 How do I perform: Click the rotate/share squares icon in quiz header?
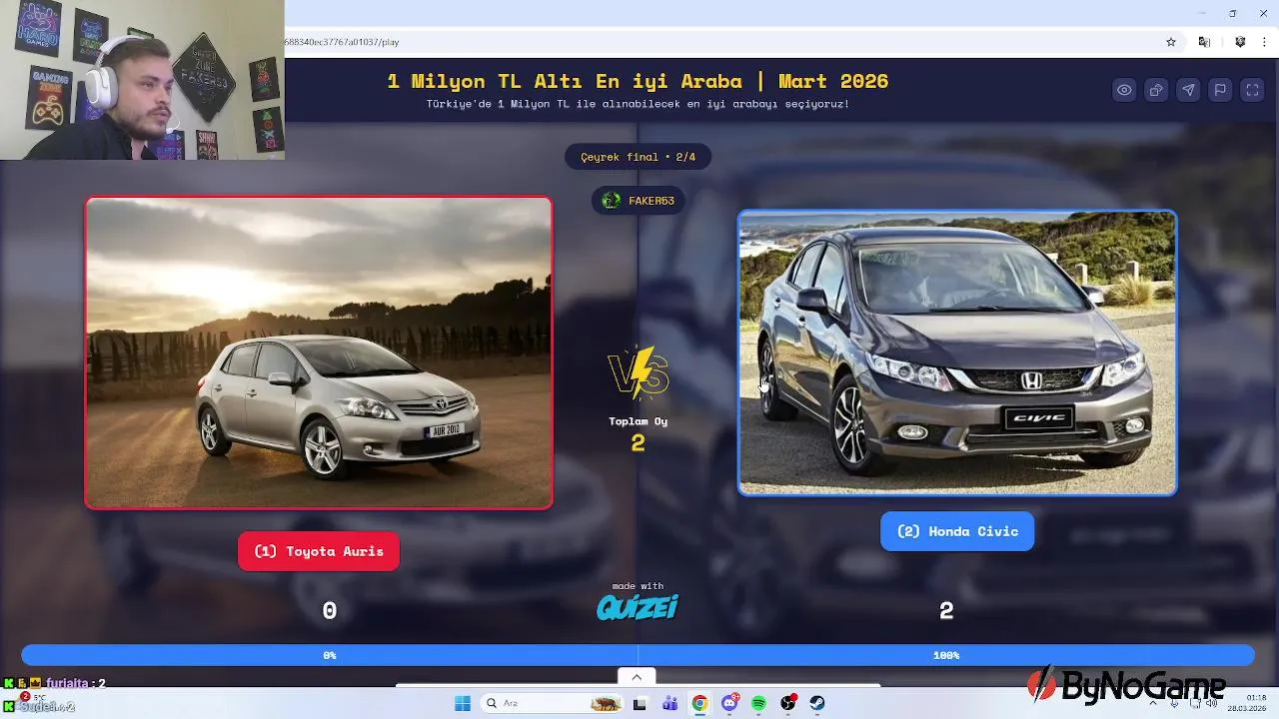(1156, 90)
